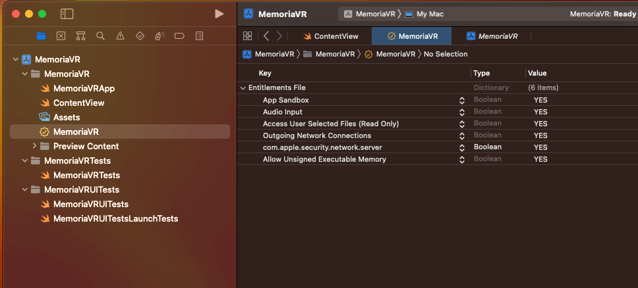Open the Find navigator magnifier icon

pos(100,36)
